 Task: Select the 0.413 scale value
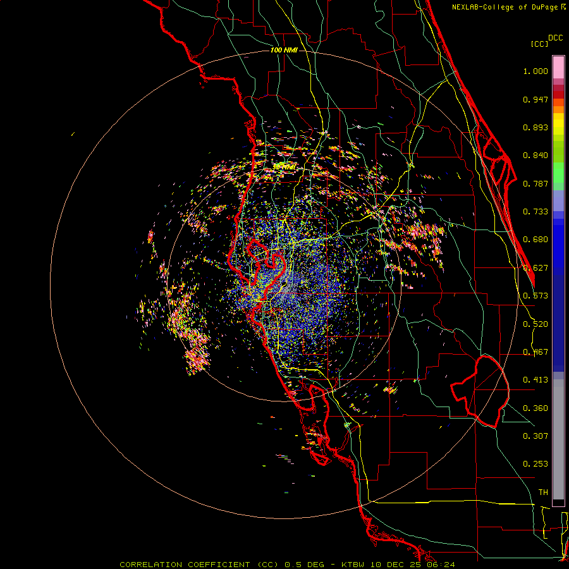pos(535,380)
